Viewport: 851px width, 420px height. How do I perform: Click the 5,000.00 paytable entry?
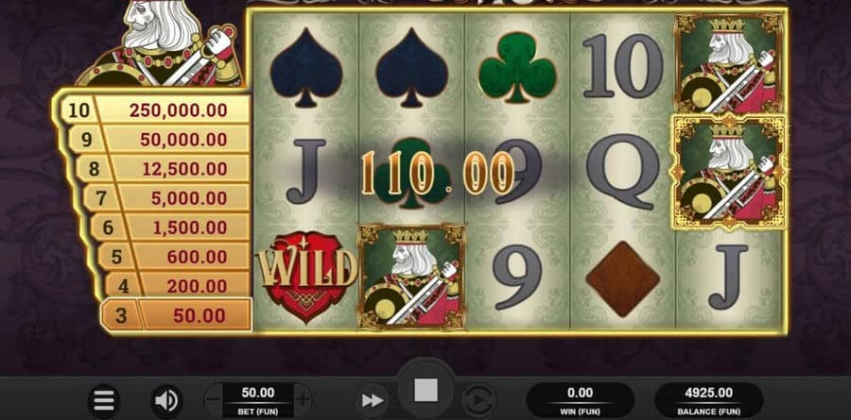point(189,198)
